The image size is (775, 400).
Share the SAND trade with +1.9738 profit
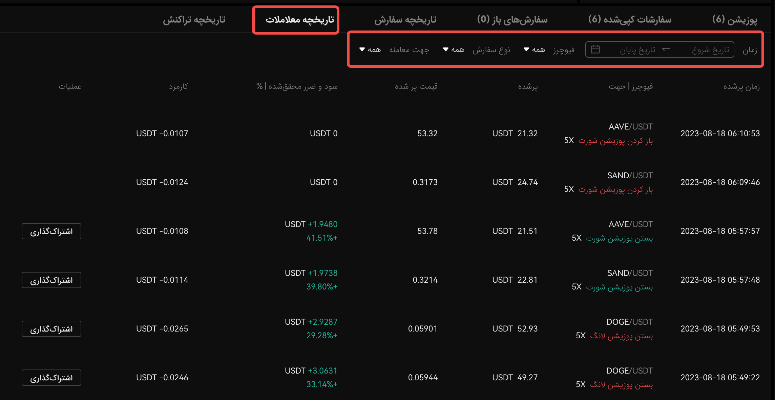pos(51,280)
